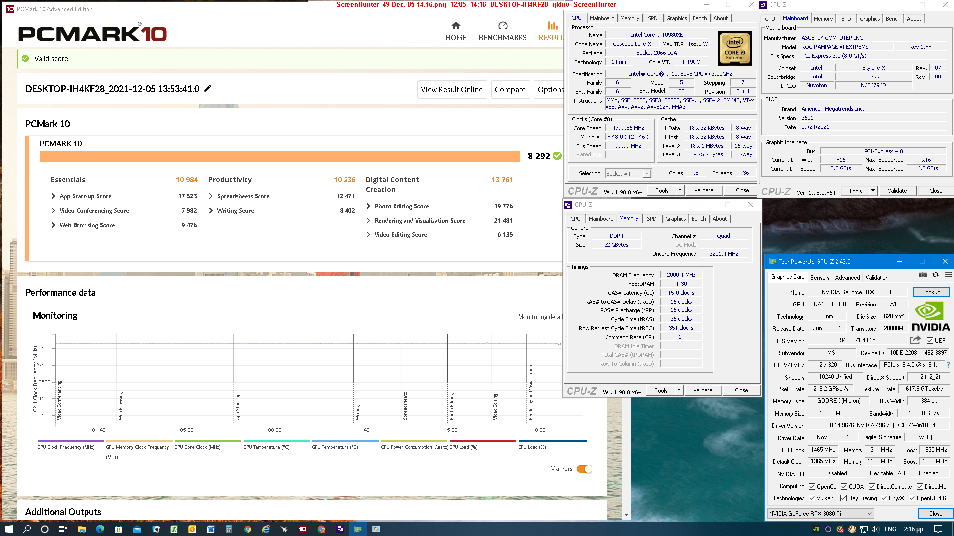Viewport: 954px width, 536px height.
Task: Click Tools in the CPU-Z Mainboard window
Action: point(855,191)
